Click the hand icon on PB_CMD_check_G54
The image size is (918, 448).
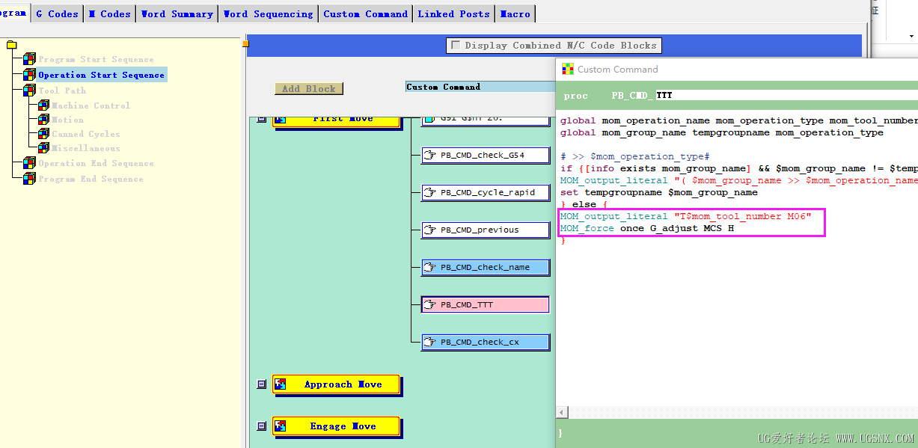[x=429, y=156]
